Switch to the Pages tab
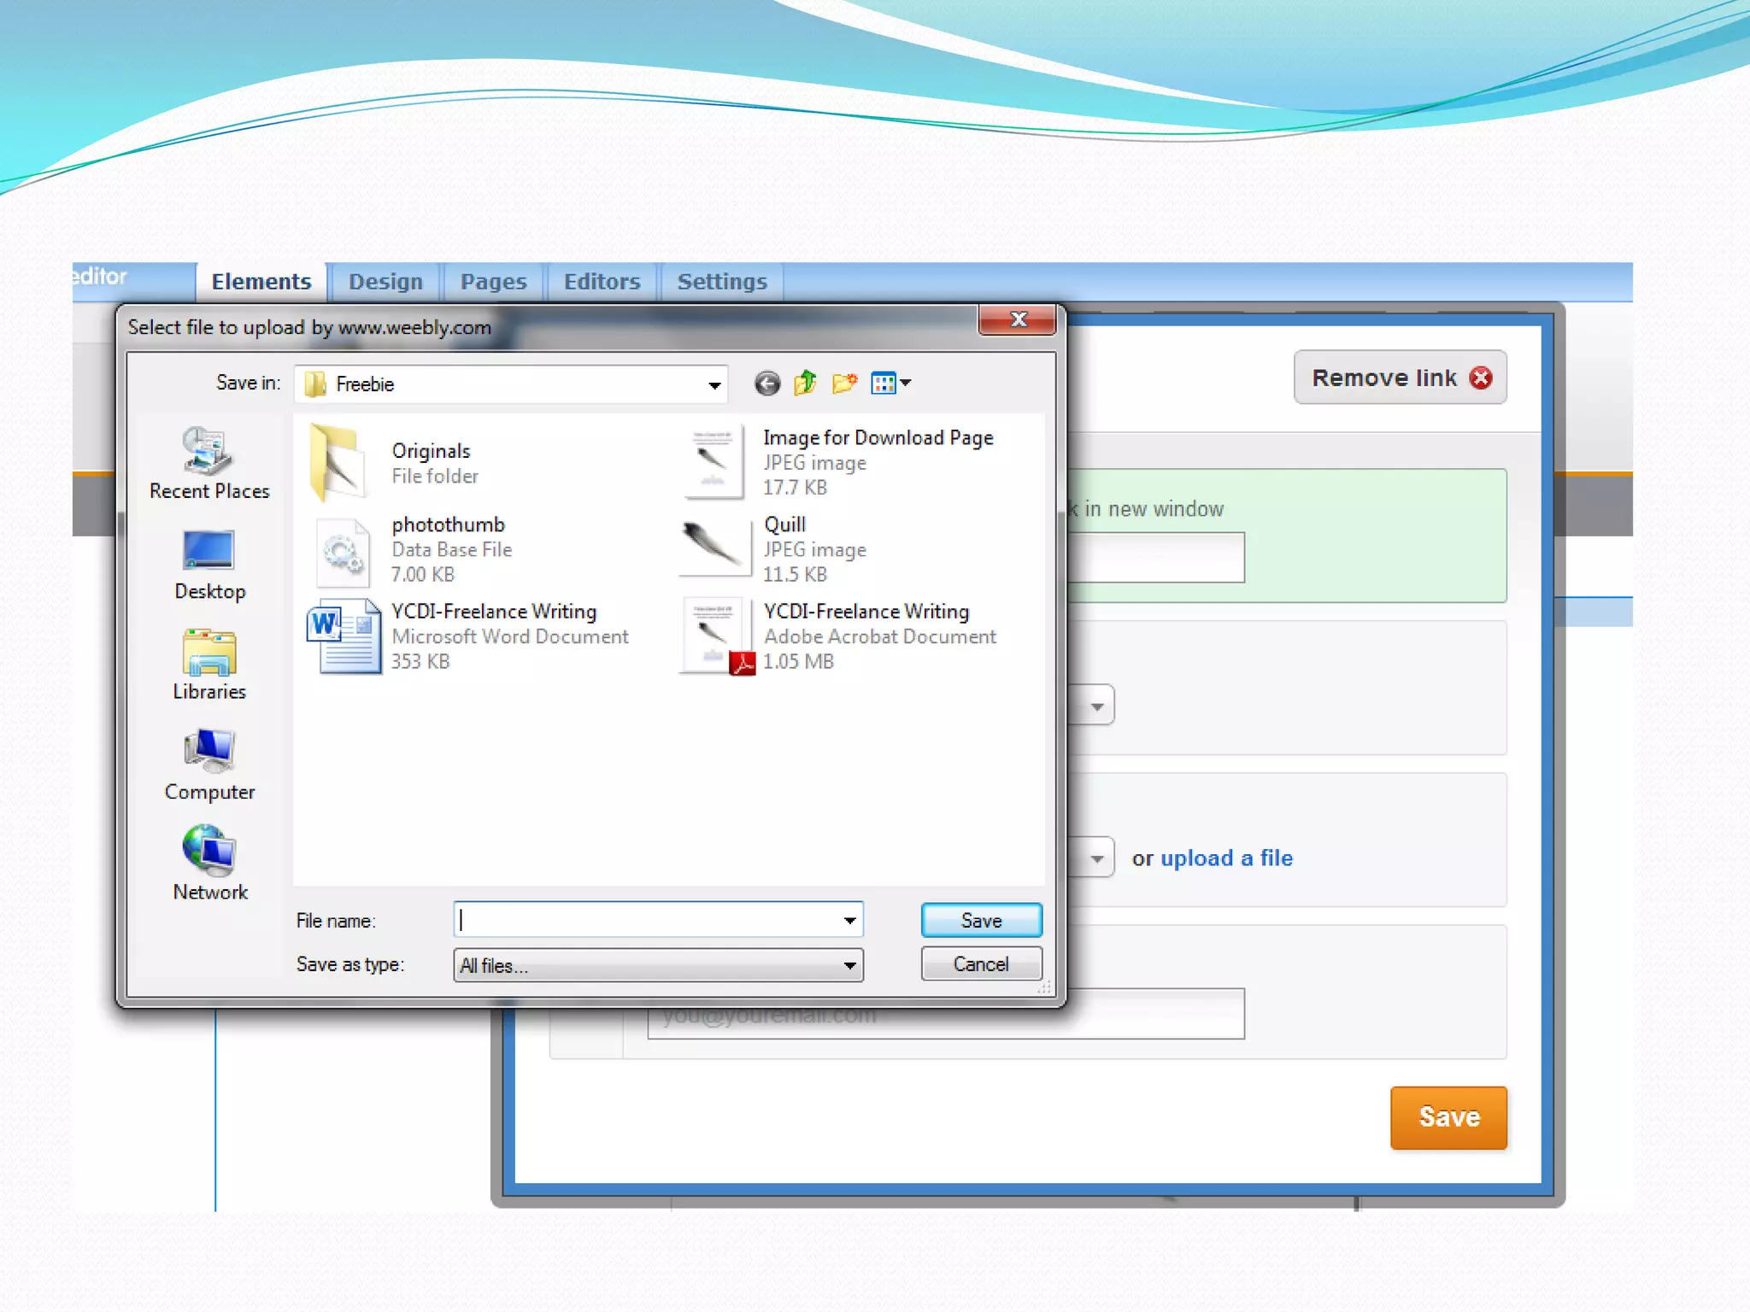Viewport: 1750px width, 1312px height. click(x=493, y=282)
